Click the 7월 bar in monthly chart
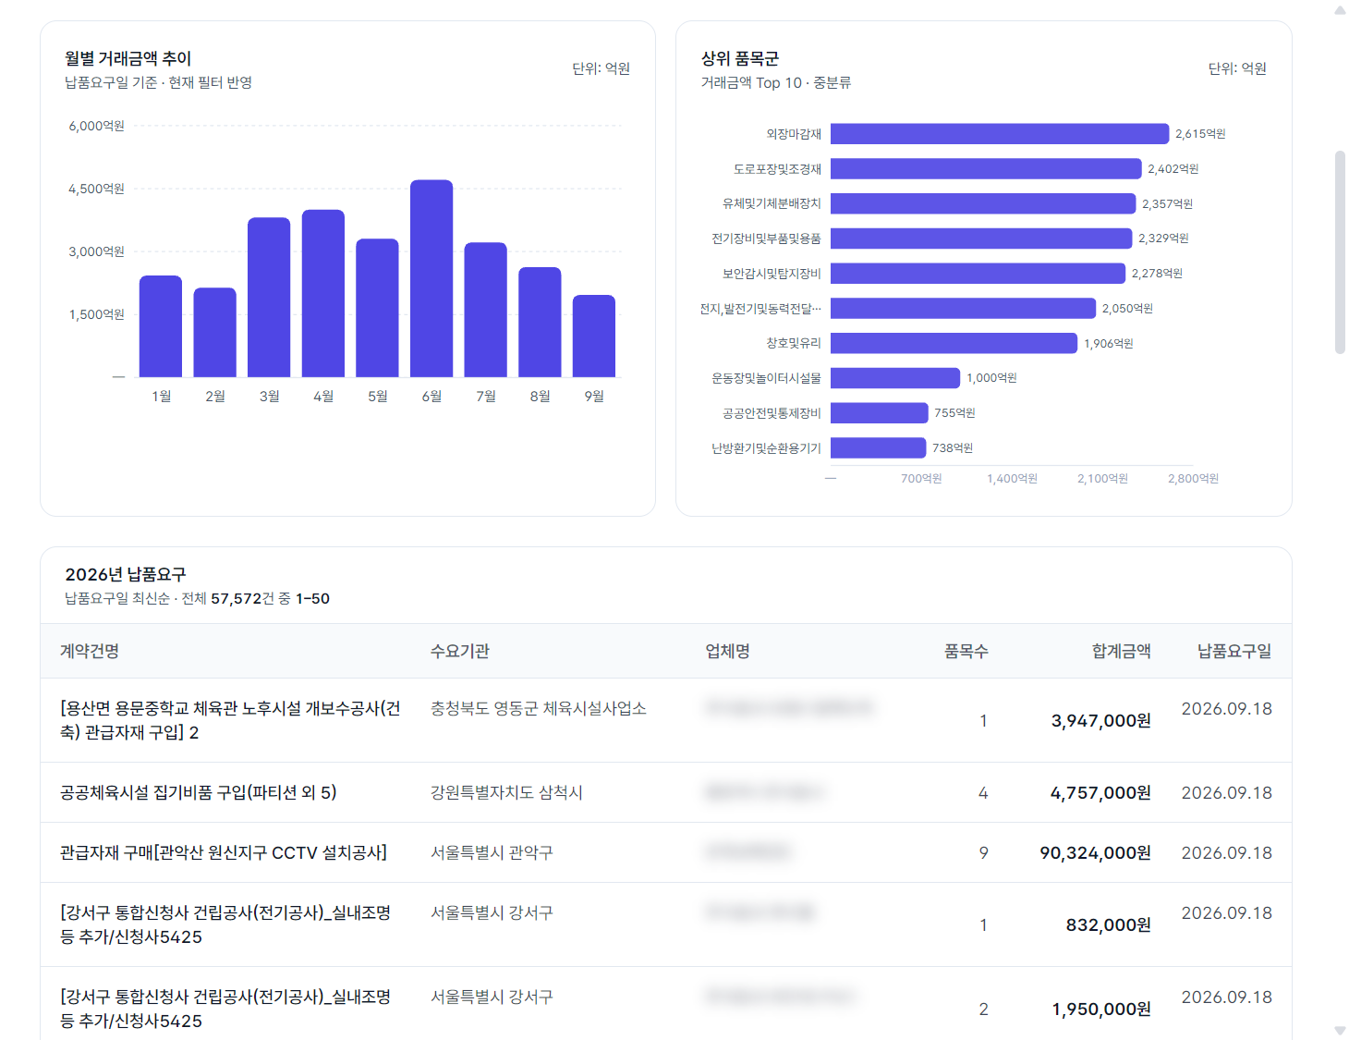The width and height of the screenshot is (1349, 1040). [486, 310]
